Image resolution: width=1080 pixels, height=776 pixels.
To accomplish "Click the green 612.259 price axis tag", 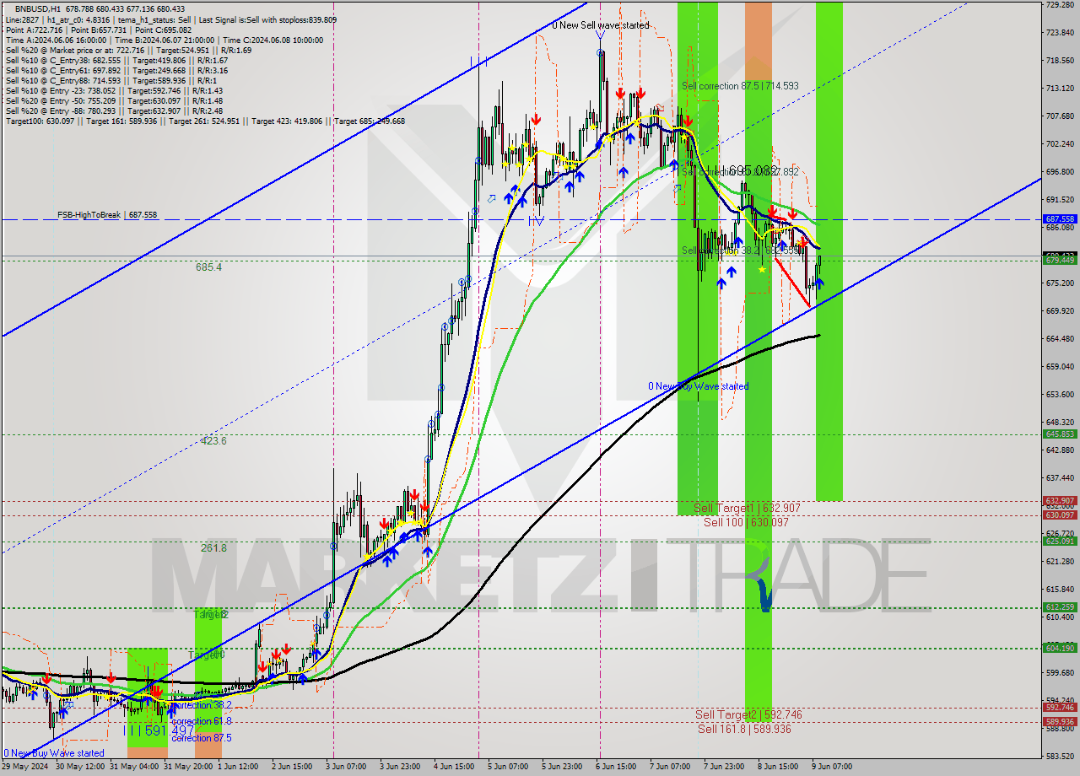I will point(1060,606).
